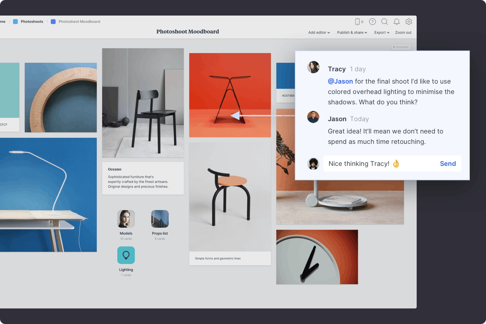The image size is (486, 324).
Task: Open the Lighting board icon
Action: 126,255
